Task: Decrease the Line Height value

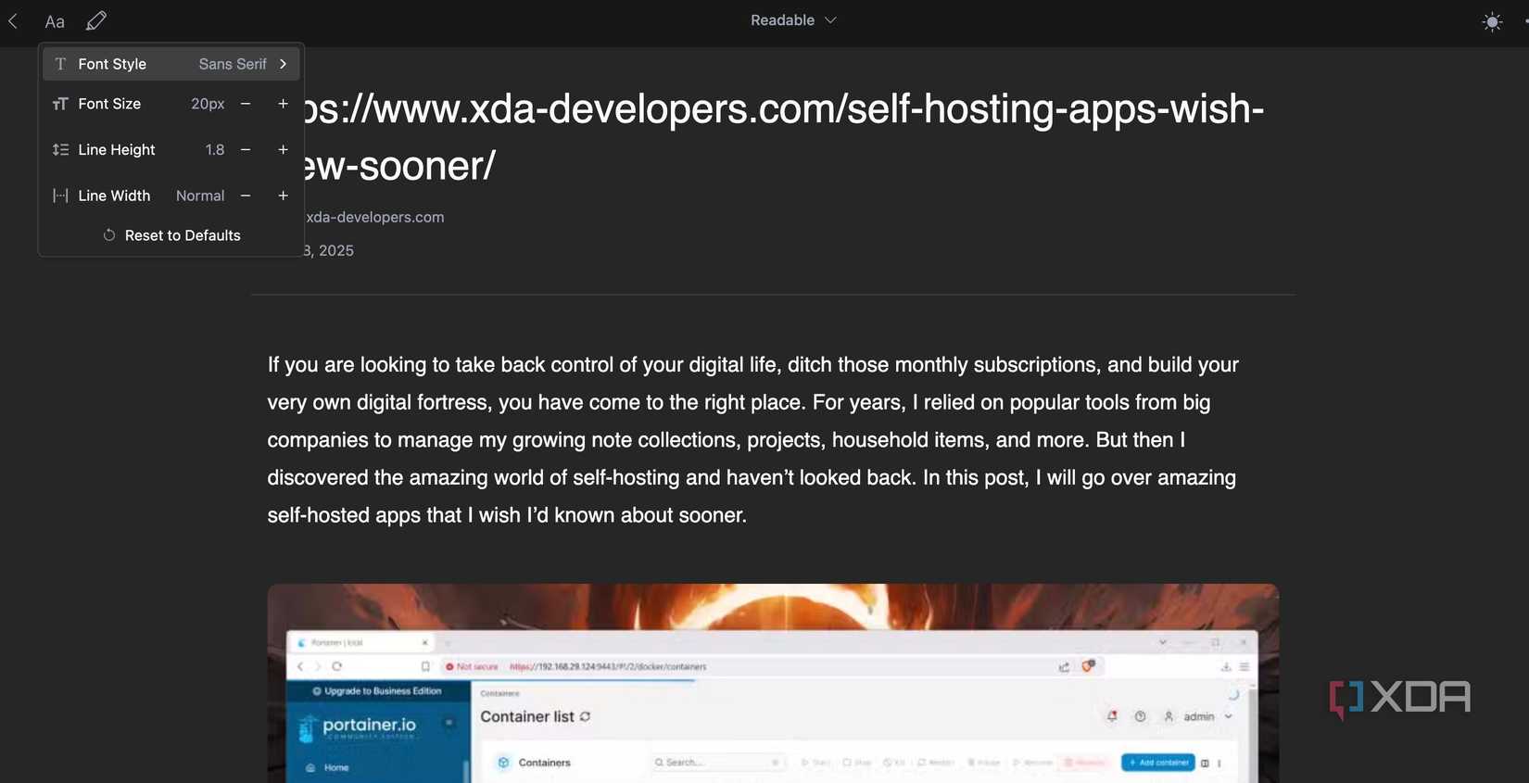Action: (x=246, y=149)
